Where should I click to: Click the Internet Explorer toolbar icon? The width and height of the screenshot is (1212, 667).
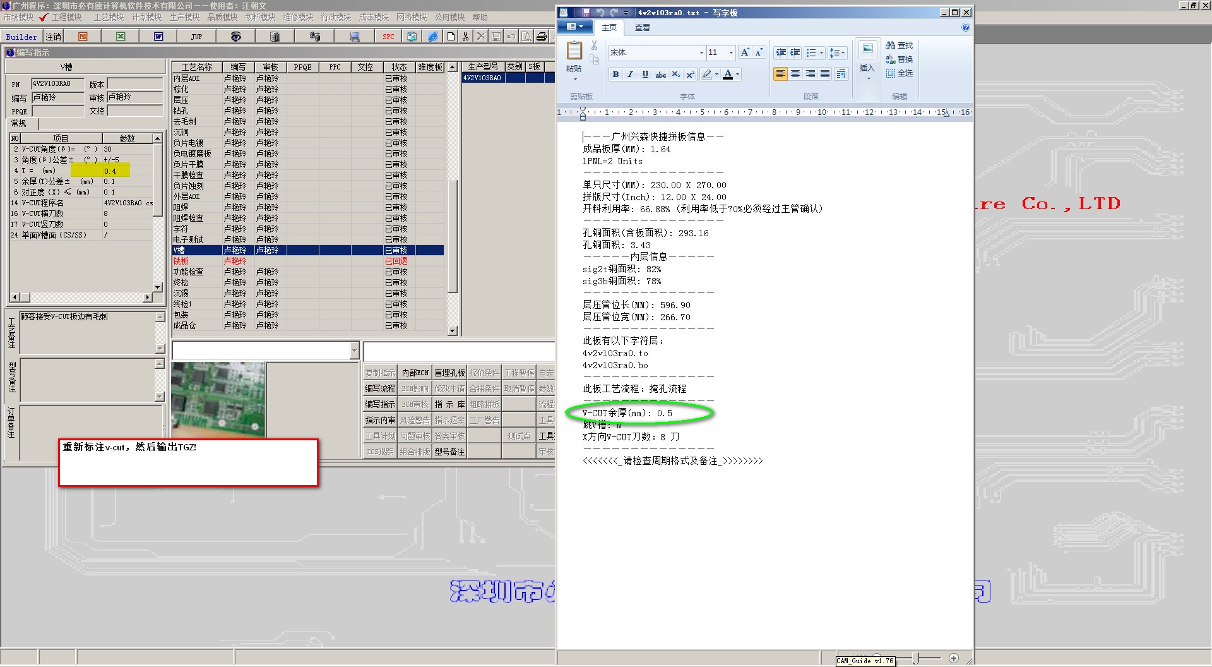coord(433,37)
